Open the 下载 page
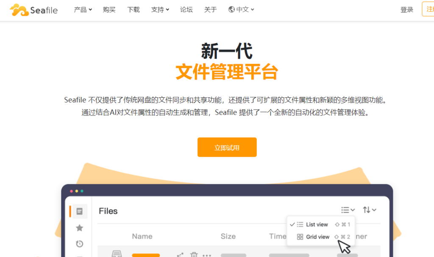The width and height of the screenshot is (434, 257). point(134,10)
